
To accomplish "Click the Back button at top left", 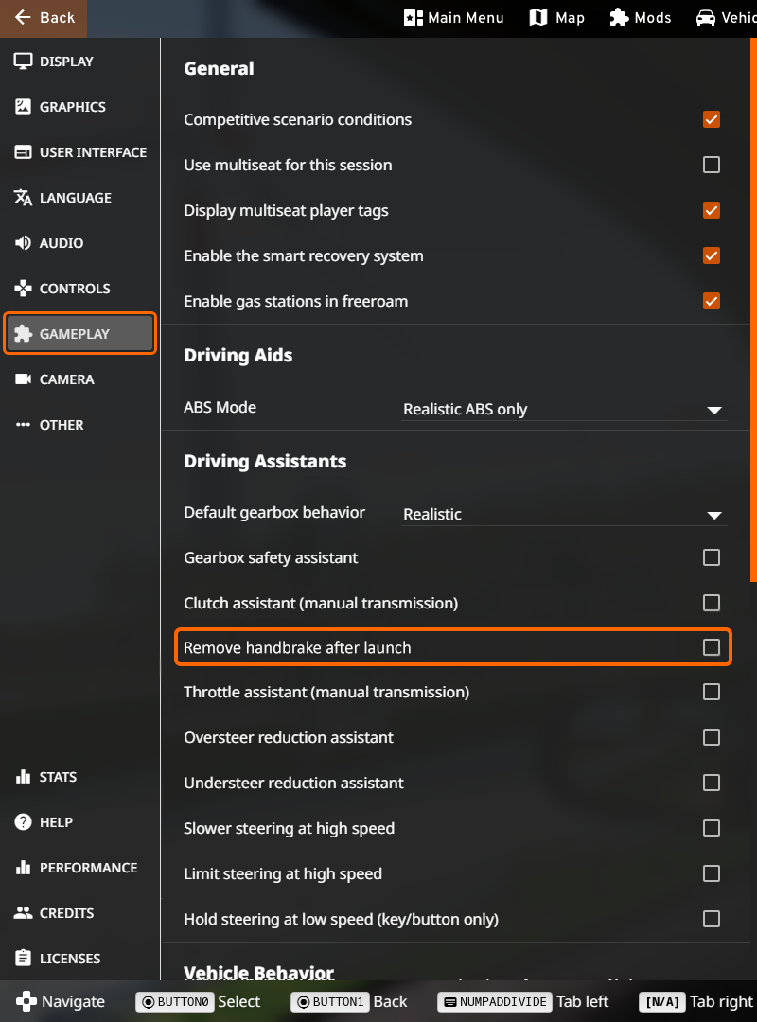I will [44, 18].
